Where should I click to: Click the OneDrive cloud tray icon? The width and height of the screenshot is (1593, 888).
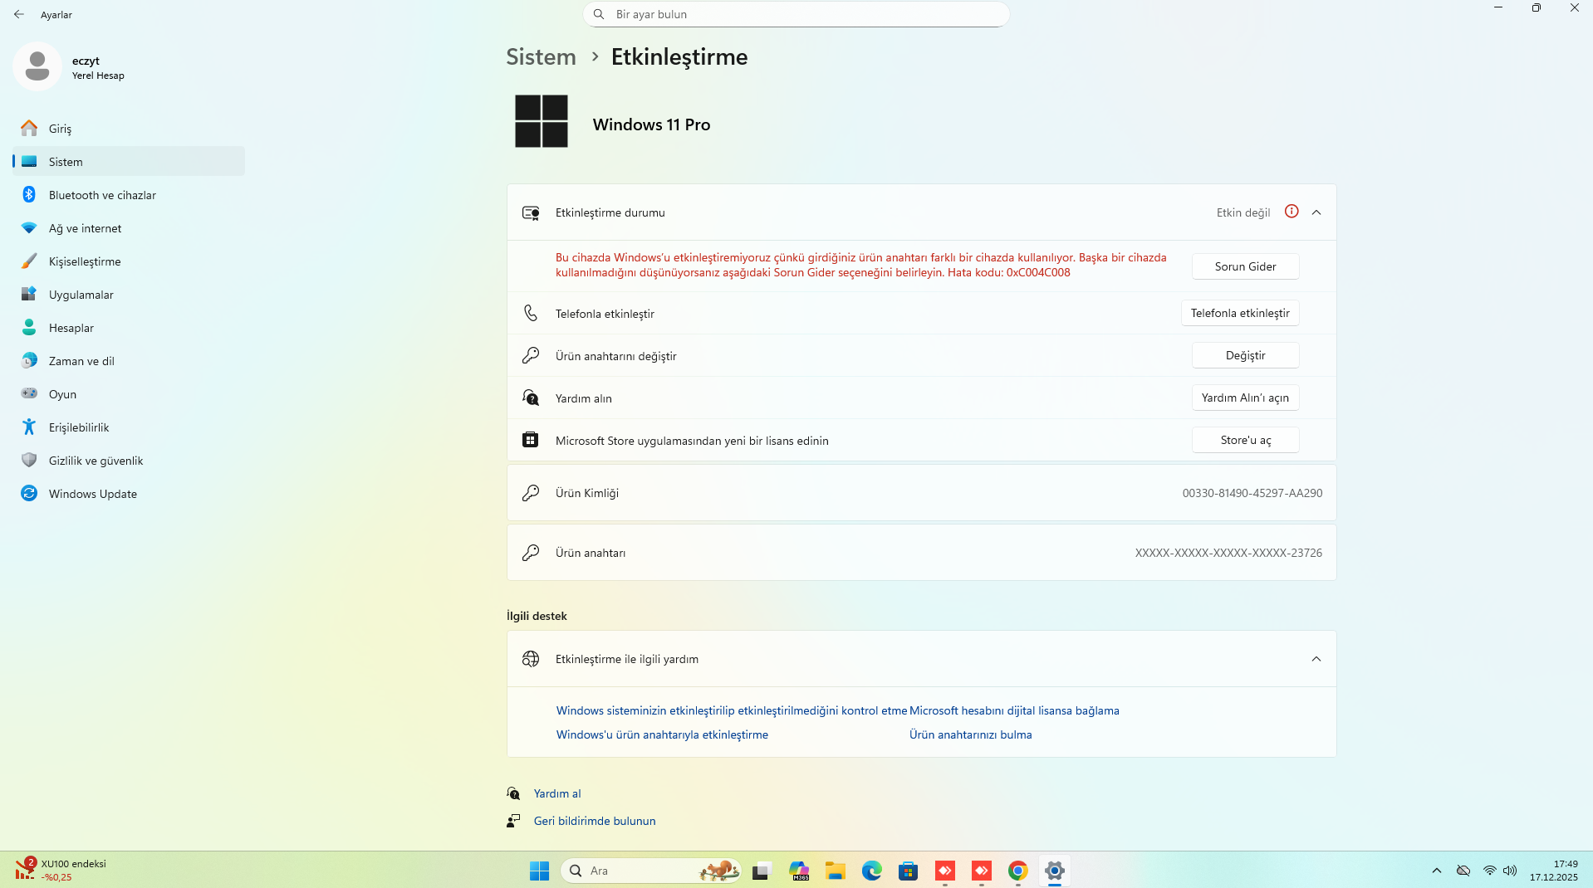[x=1463, y=871]
